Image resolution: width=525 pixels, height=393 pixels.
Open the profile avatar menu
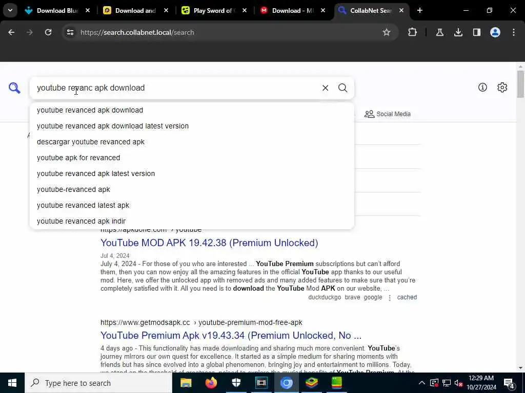pyautogui.click(x=495, y=32)
